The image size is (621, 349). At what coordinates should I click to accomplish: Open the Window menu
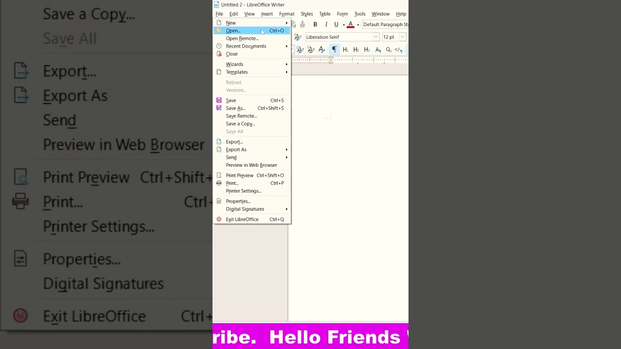pos(381,14)
